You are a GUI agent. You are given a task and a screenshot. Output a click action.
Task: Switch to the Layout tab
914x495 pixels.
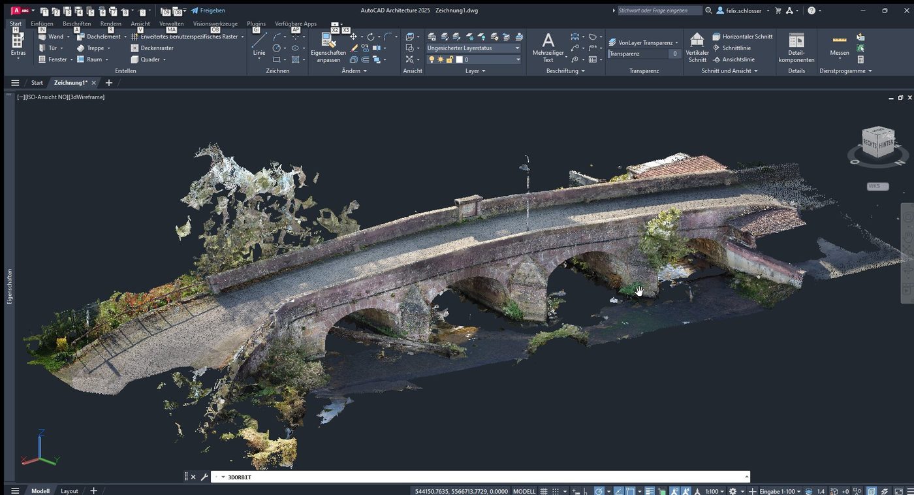pyautogui.click(x=69, y=491)
